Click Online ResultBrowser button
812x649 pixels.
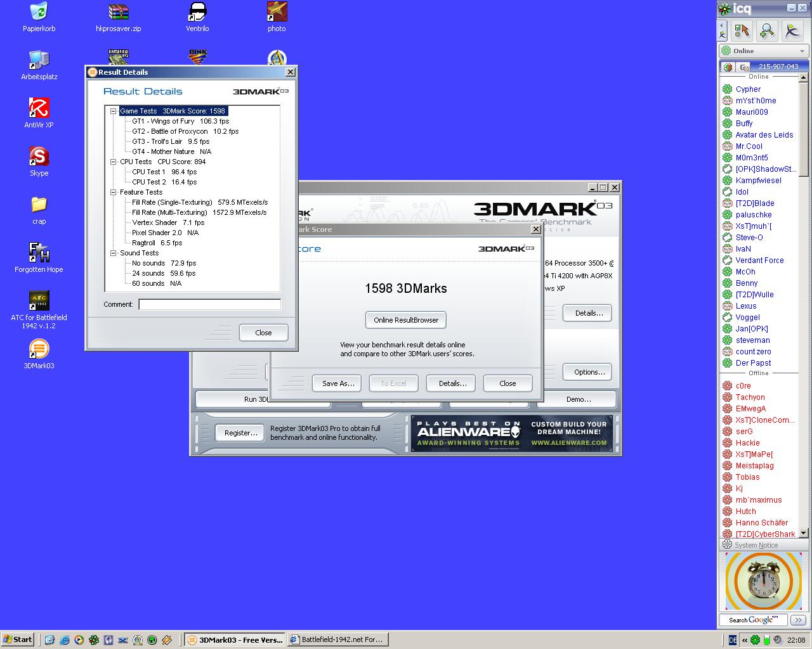coord(406,320)
